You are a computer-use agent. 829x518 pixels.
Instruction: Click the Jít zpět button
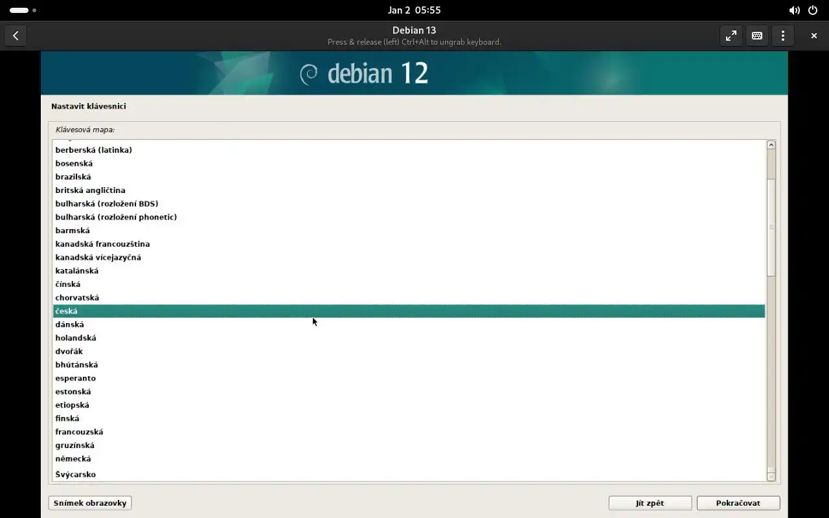[650, 503]
